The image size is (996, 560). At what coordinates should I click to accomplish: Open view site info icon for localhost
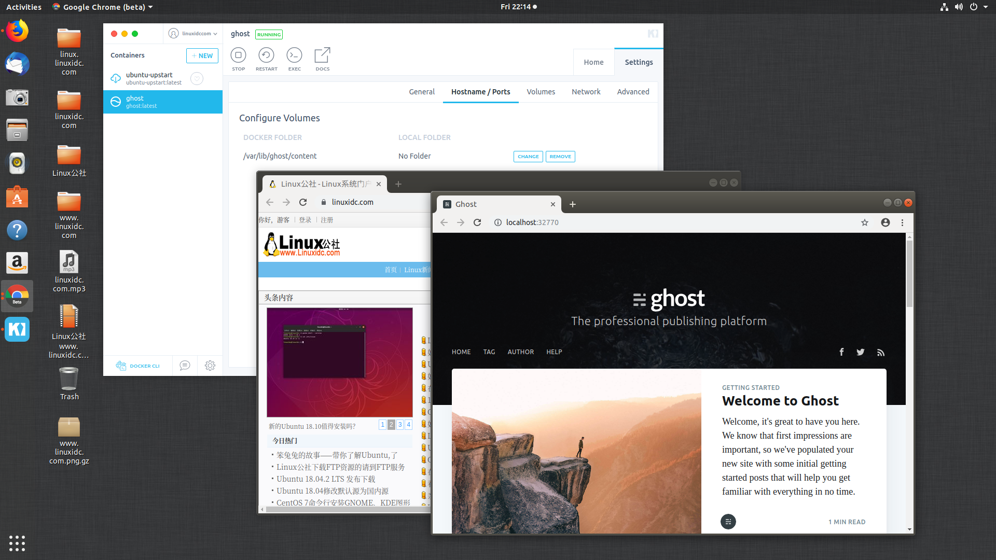click(497, 222)
